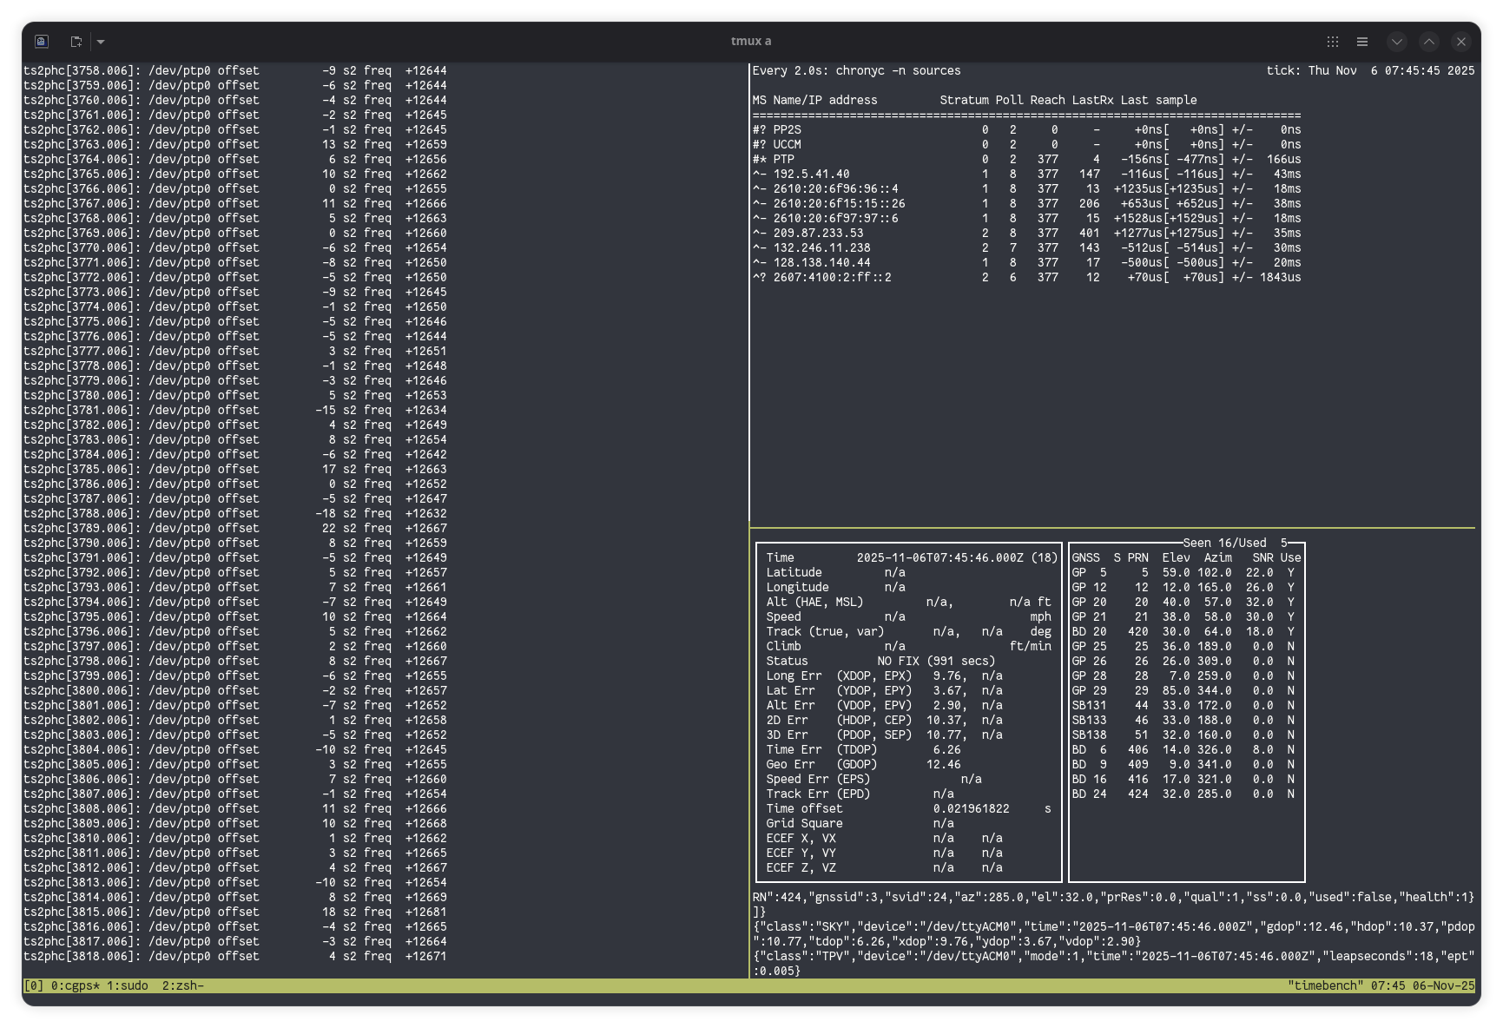The height and width of the screenshot is (1028, 1503).
Task: Click the "tmux a" window title
Action: pyautogui.click(x=751, y=42)
